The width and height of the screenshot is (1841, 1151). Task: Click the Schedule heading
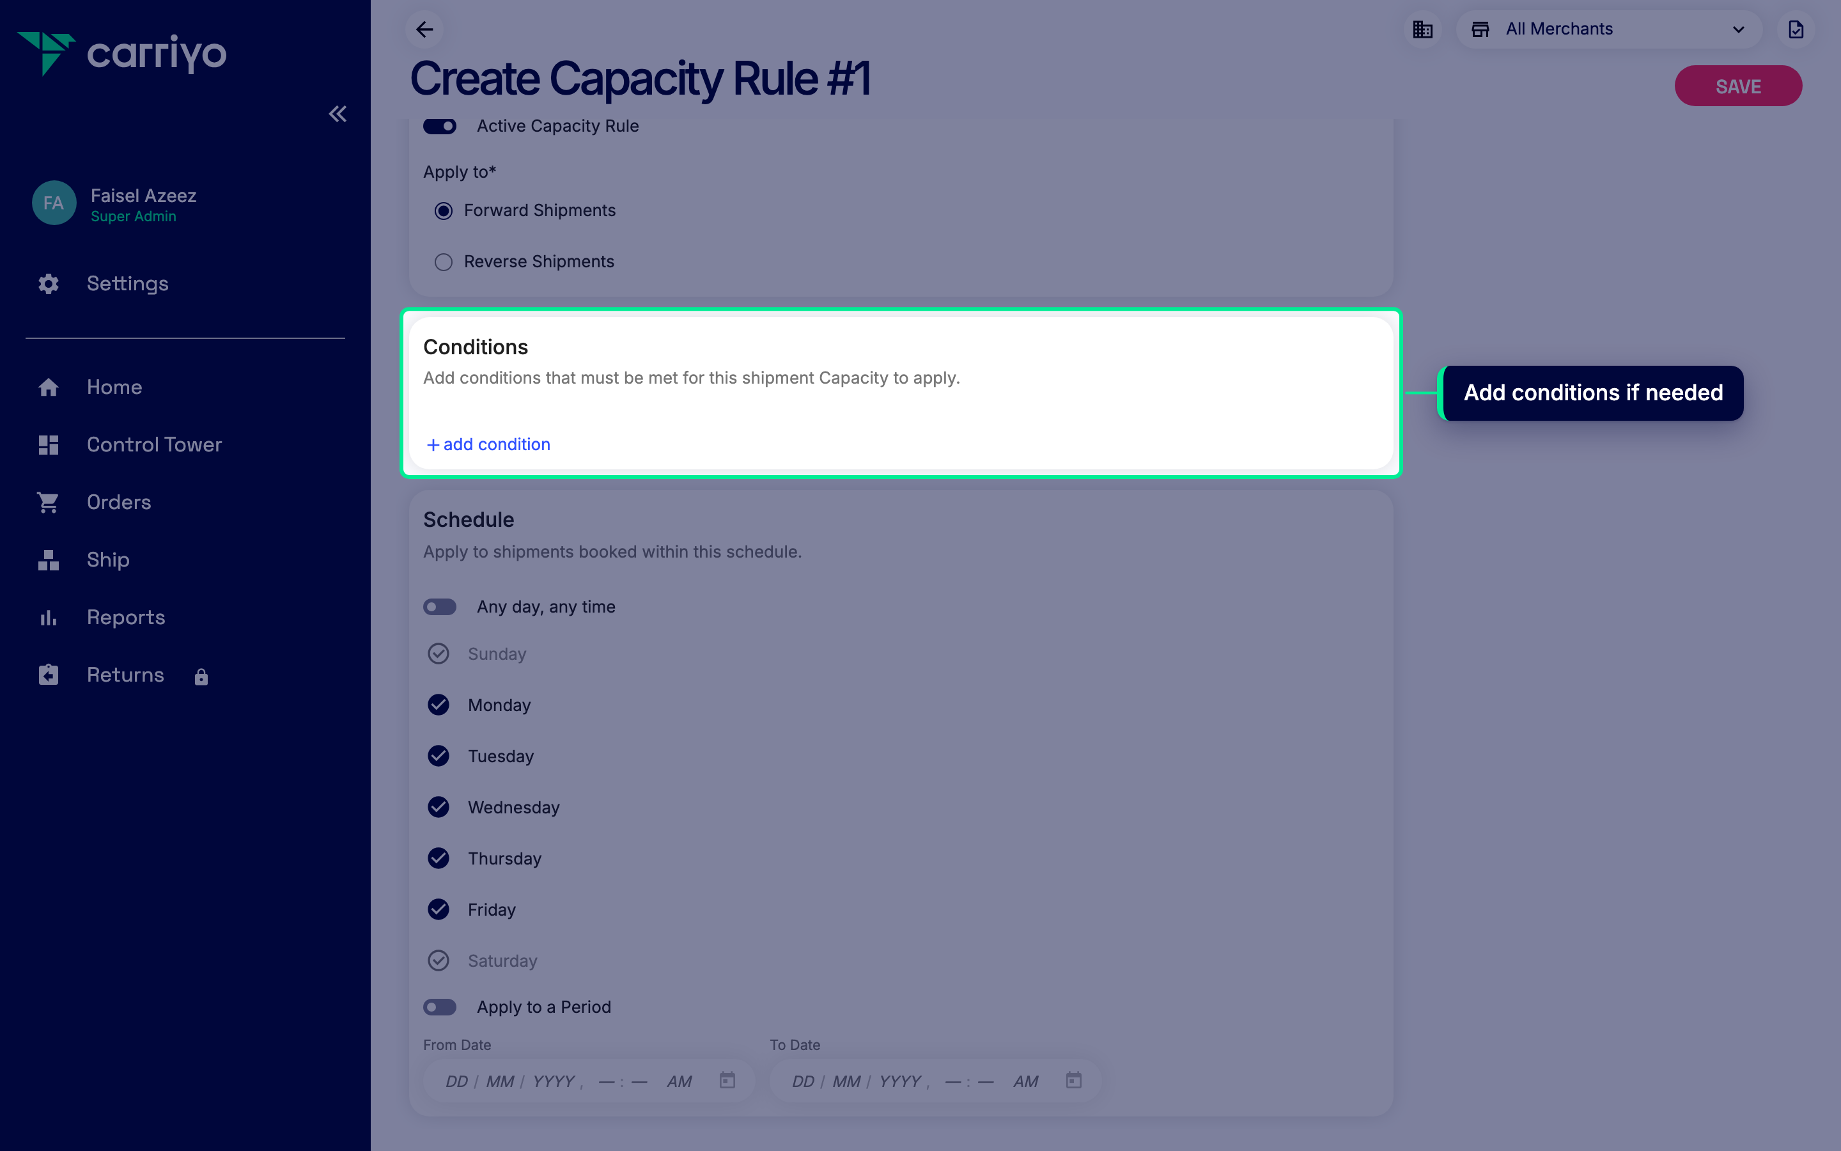(469, 520)
